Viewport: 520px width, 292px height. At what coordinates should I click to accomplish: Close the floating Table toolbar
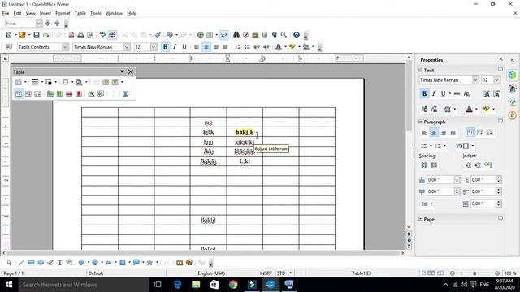(x=131, y=71)
